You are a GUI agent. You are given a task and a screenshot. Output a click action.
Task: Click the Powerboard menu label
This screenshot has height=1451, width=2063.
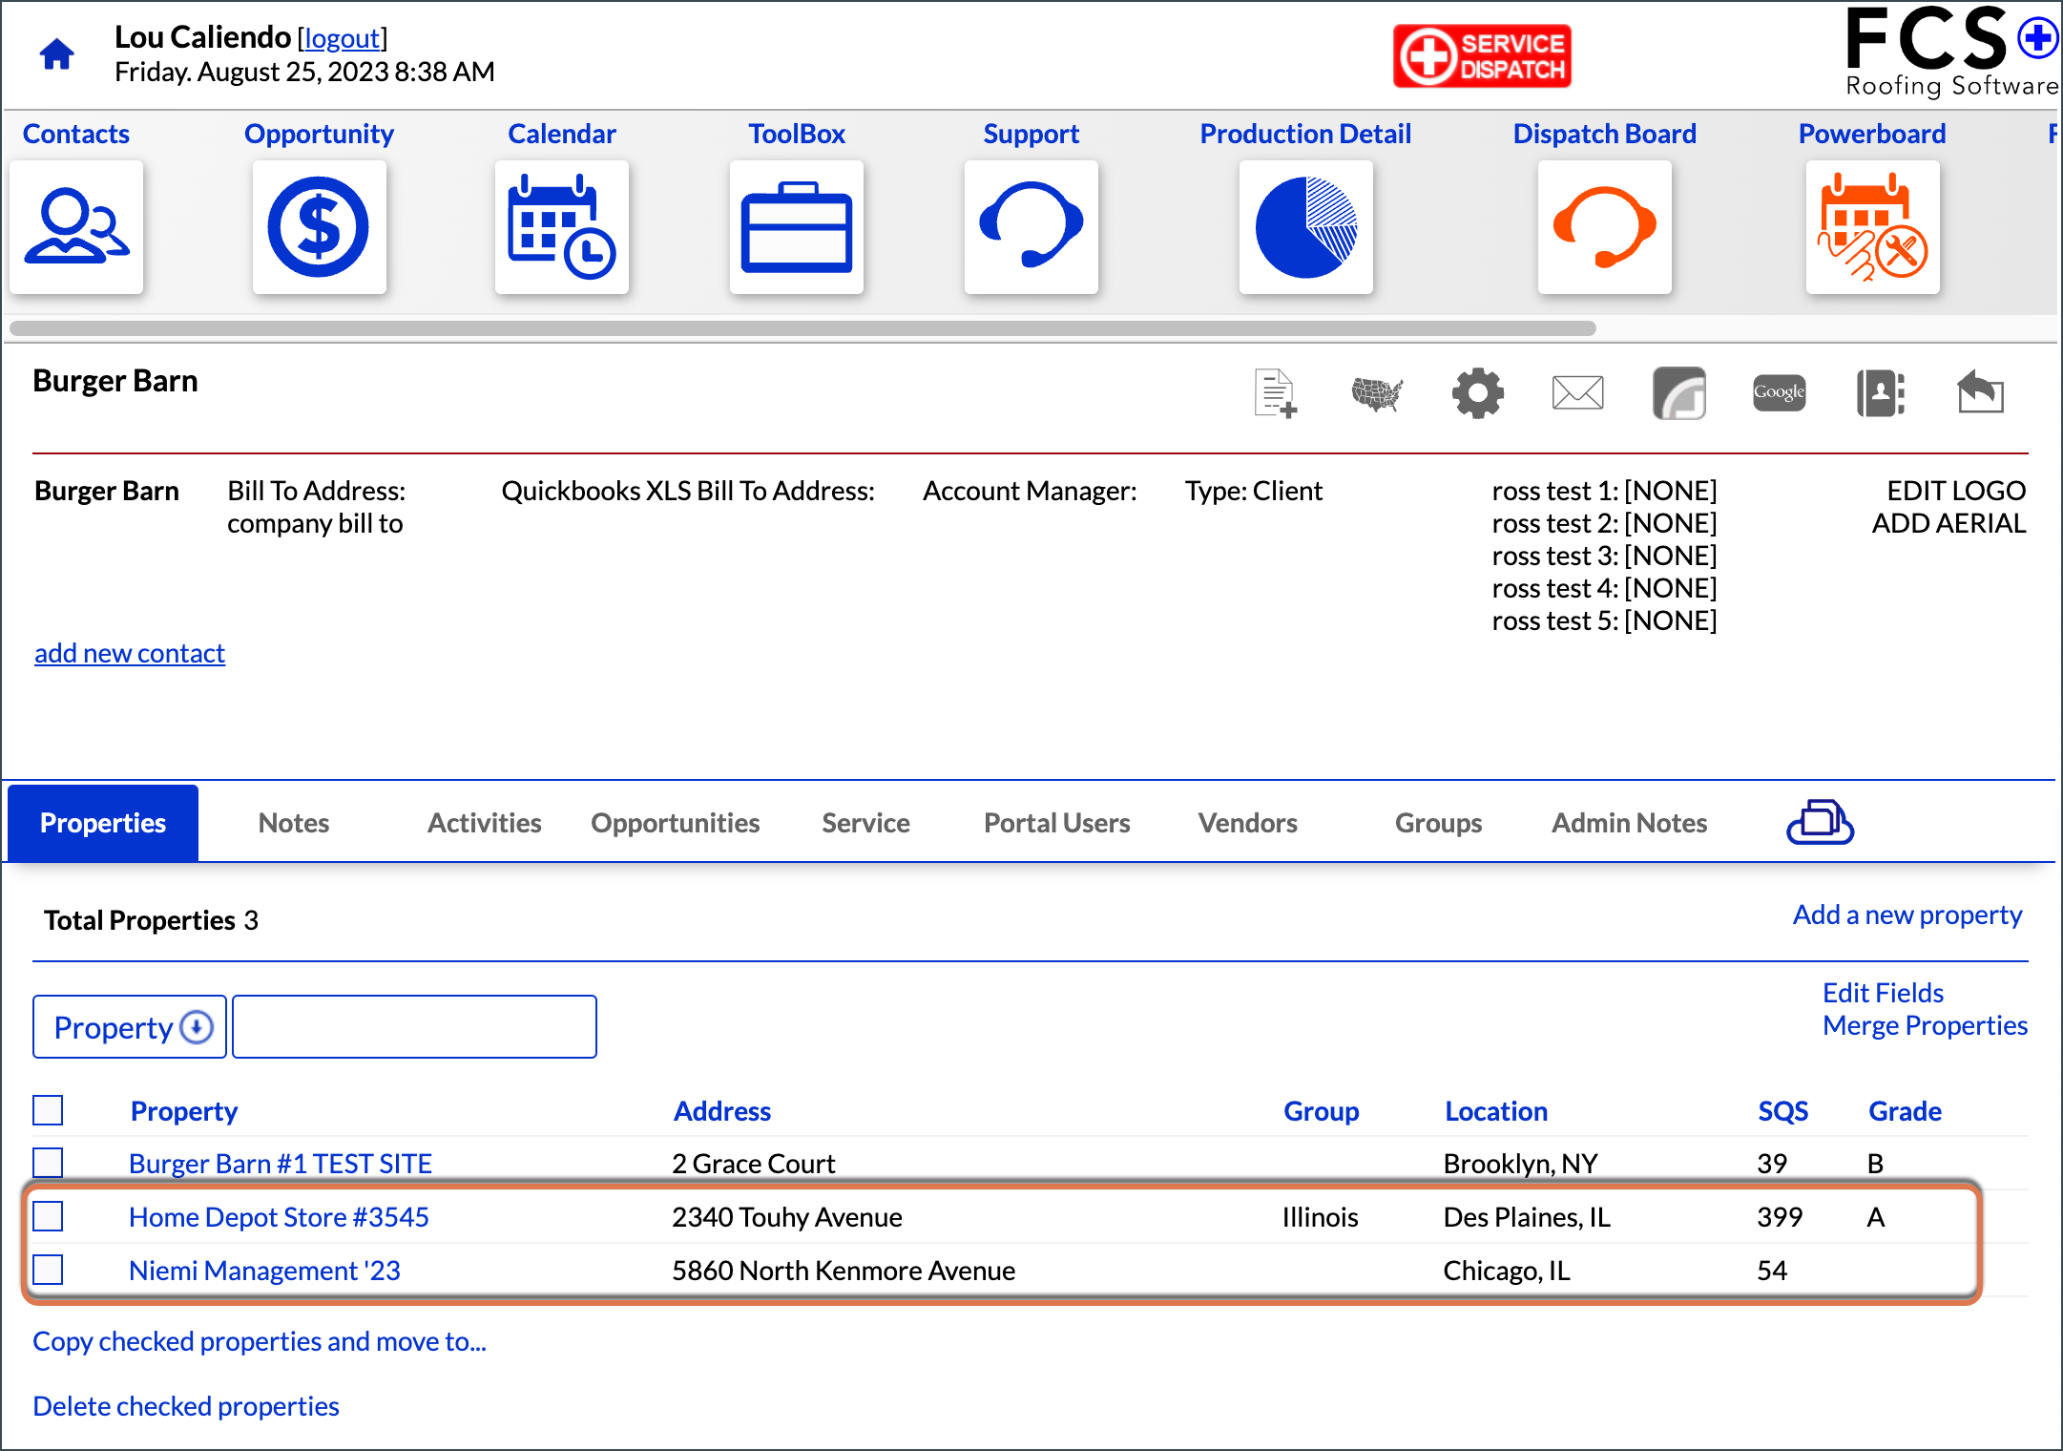tap(1872, 134)
